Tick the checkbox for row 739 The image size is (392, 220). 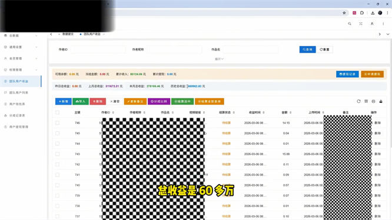click(x=58, y=195)
